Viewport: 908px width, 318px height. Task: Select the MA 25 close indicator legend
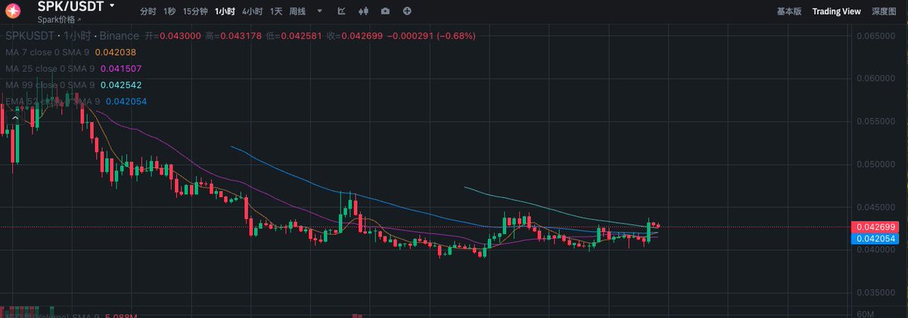click(51, 69)
